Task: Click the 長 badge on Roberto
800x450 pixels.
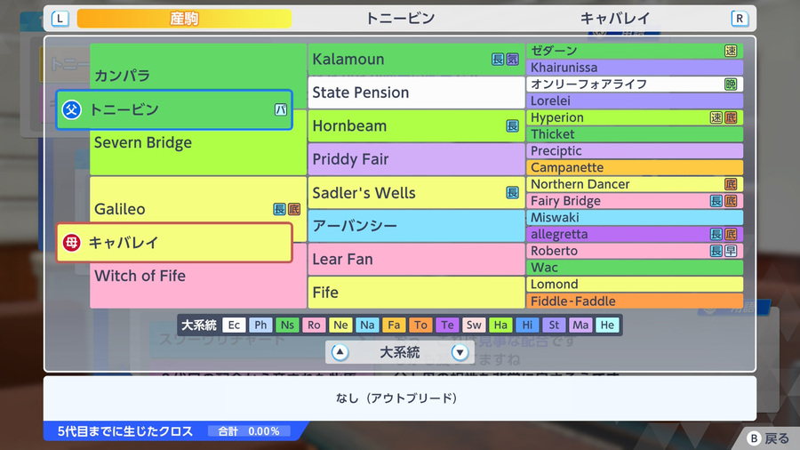Action: tap(716, 251)
